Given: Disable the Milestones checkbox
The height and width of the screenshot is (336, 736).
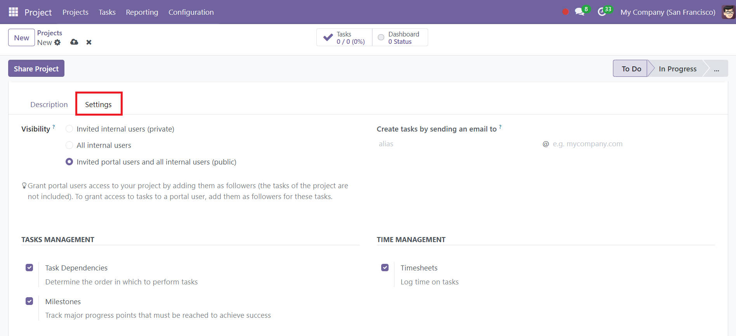Looking at the screenshot, I should pos(30,301).
